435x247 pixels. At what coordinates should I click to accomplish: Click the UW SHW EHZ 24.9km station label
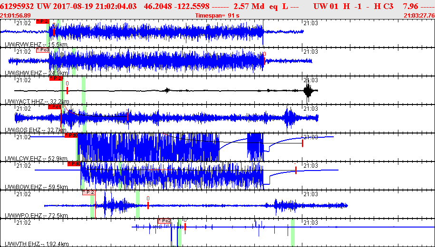pyautogui.click(x=36, y=73)
